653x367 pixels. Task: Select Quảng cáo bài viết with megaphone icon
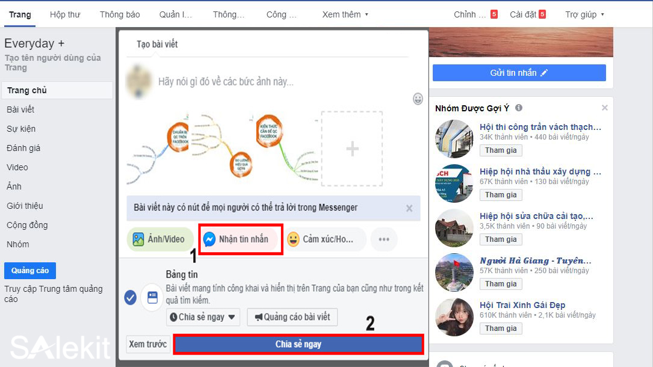coord(292,317)
